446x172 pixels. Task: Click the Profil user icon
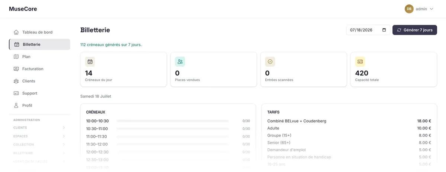point(16,106)
